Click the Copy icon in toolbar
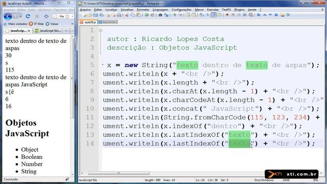Image resolution: width=327 pixels, height=184 pixels. (x=133, y=15)
